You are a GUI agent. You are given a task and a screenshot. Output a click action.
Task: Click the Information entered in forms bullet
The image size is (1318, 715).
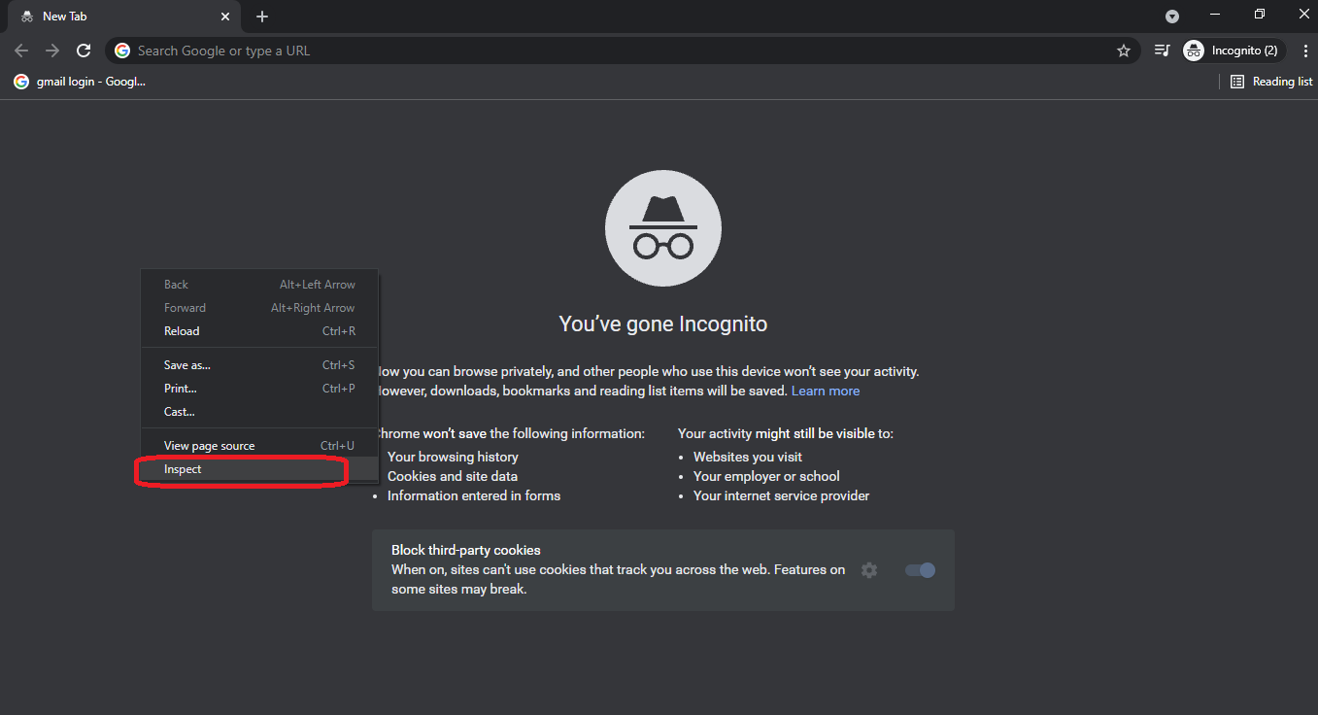pos(474,495)
